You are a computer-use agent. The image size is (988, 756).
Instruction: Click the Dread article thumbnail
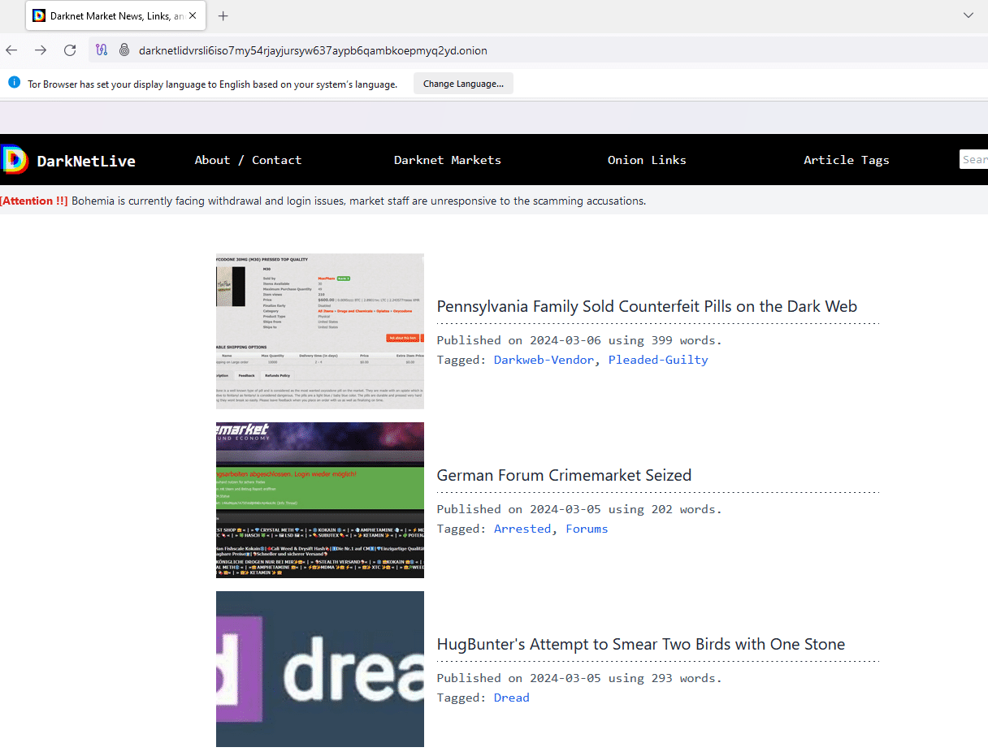tap(319, 669)
